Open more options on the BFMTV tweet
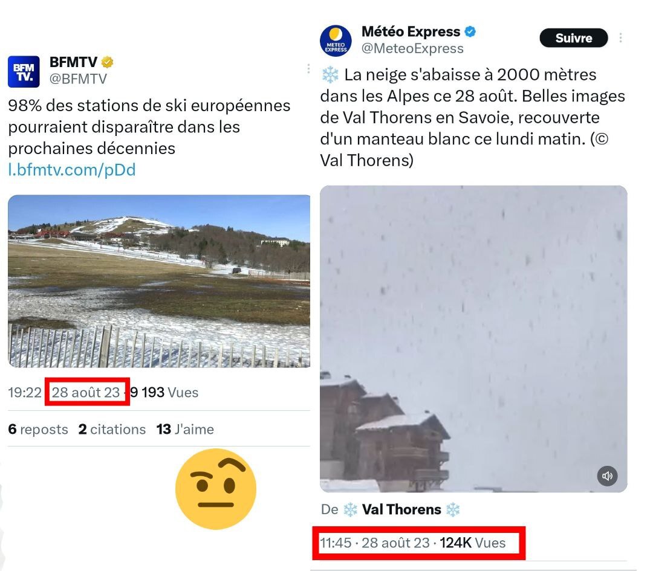 click(308, 68)
